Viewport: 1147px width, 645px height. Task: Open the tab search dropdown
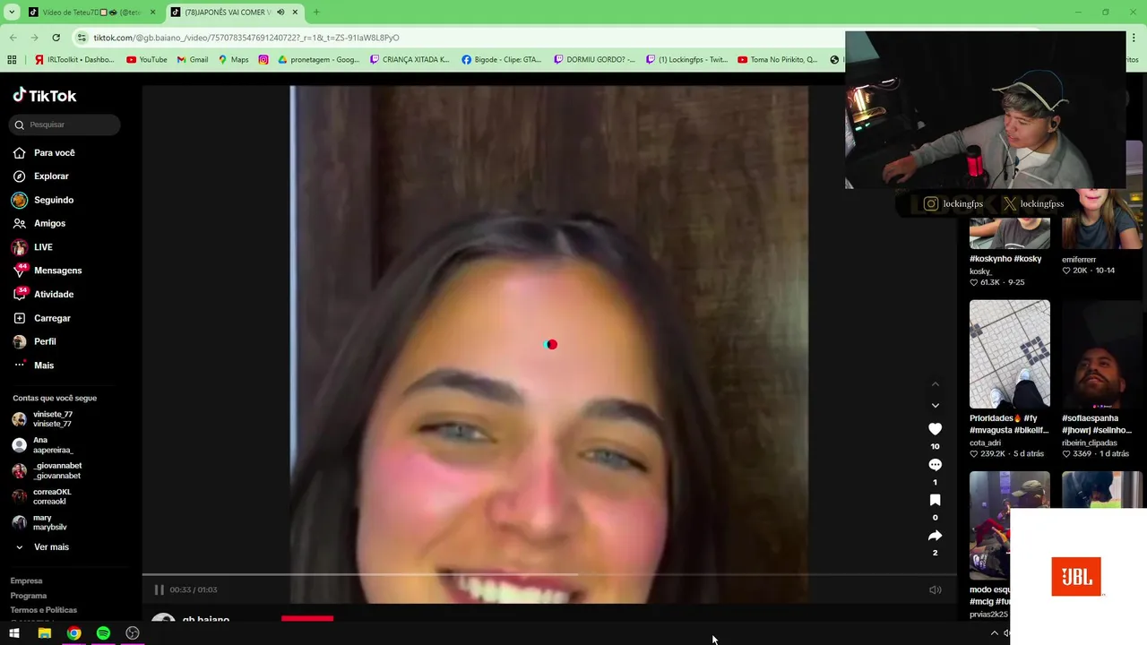(x=12, y=13)
